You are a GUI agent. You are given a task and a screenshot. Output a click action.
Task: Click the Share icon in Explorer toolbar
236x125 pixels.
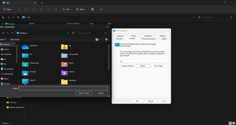[48, 9]
